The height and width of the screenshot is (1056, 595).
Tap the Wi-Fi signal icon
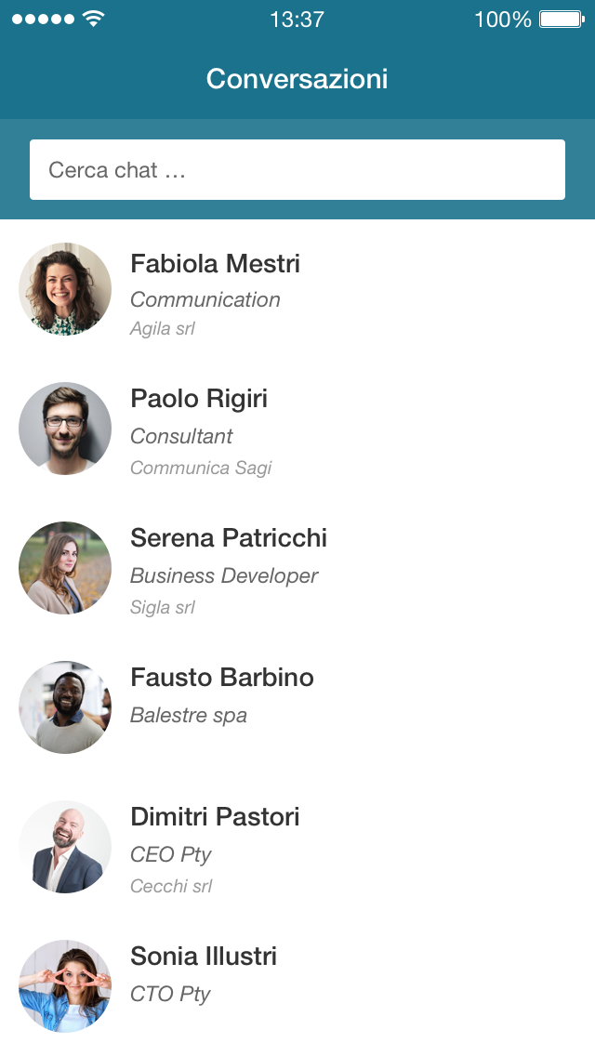tap(93, 20)
